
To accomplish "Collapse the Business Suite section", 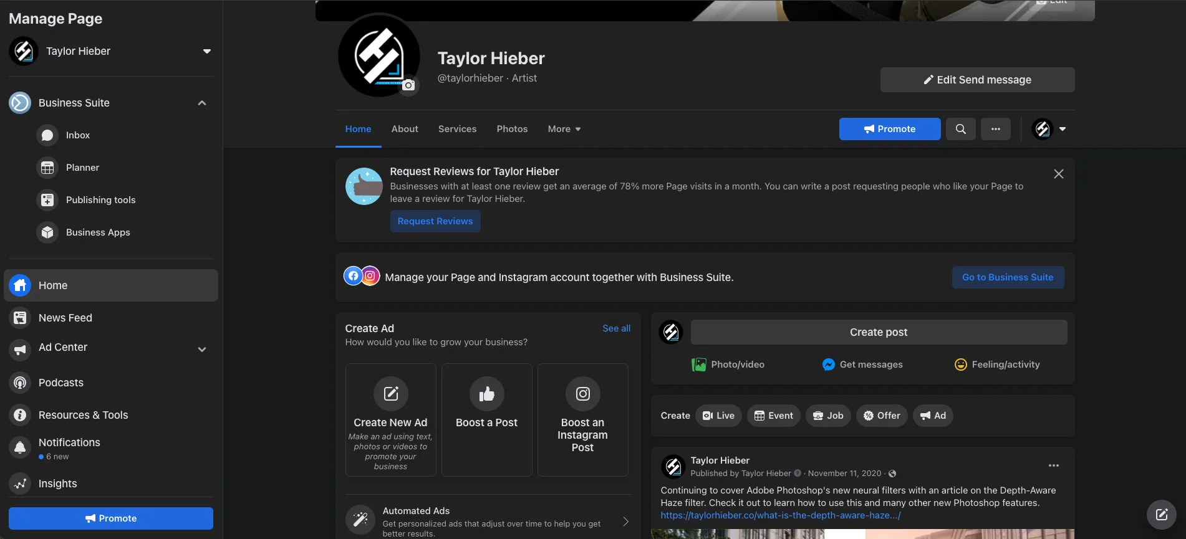I will pos(202,103).
